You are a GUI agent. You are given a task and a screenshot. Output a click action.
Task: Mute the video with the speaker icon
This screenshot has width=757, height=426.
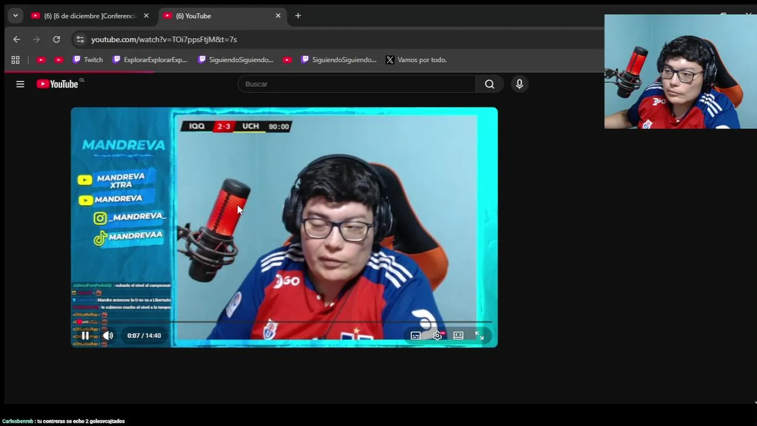[108, 335]
